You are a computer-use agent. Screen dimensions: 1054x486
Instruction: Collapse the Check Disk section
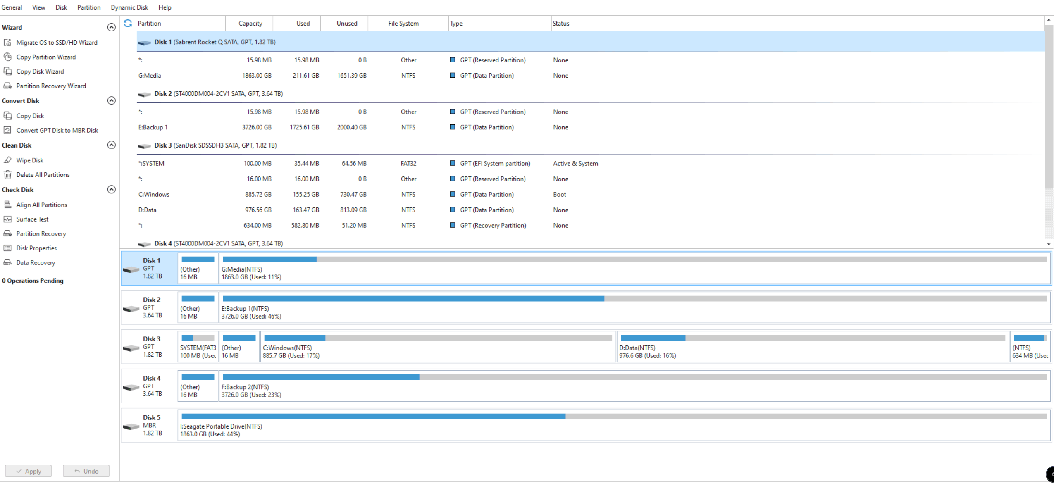[x=111, y=189]
